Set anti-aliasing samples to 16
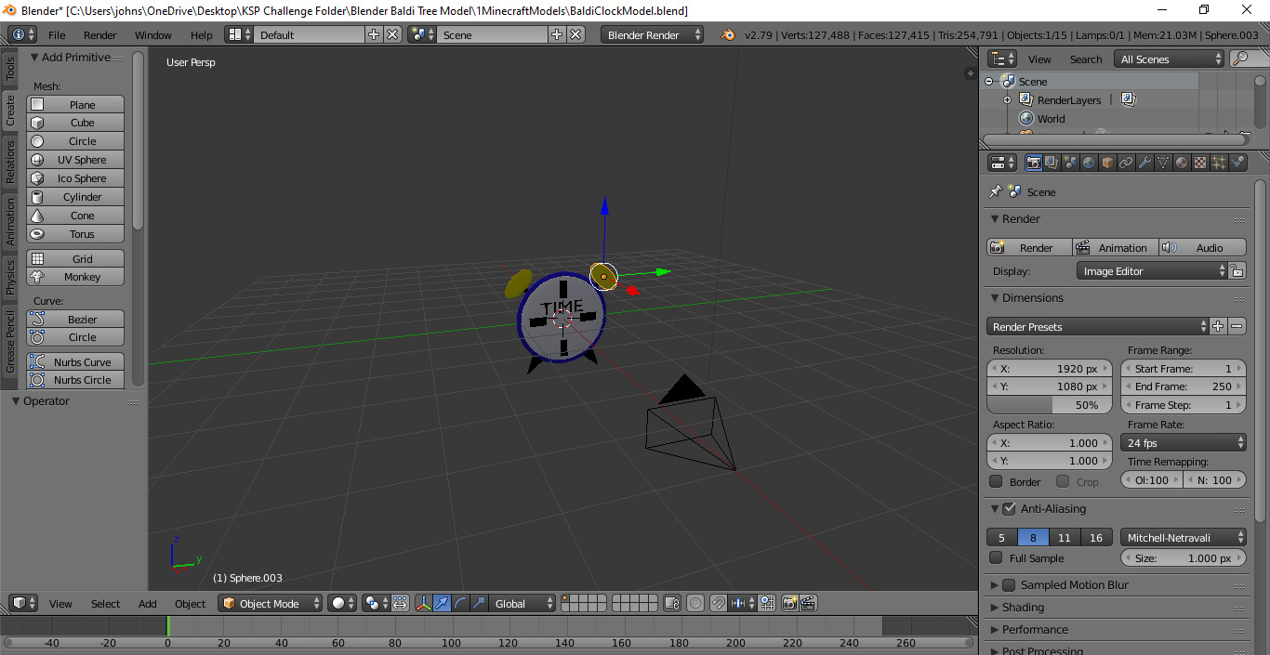Screen dimensions: 1270x655 point(1096,537)
